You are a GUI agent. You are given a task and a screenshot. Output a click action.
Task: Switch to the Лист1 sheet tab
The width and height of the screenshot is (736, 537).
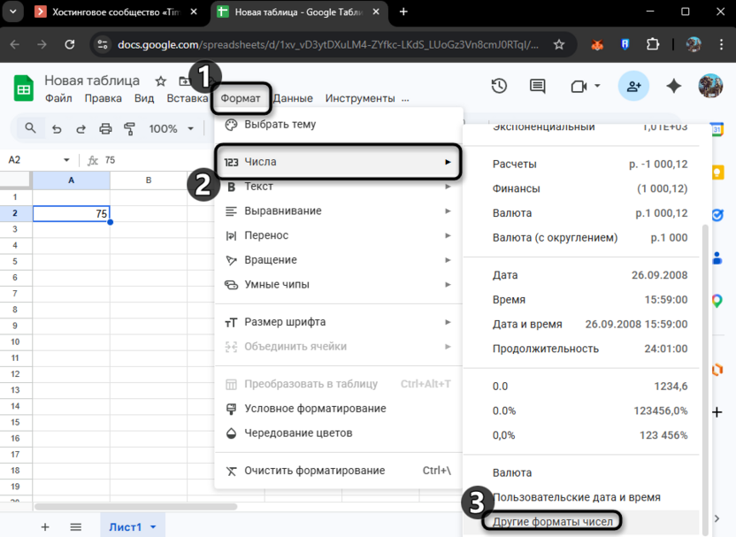point(125,527)
